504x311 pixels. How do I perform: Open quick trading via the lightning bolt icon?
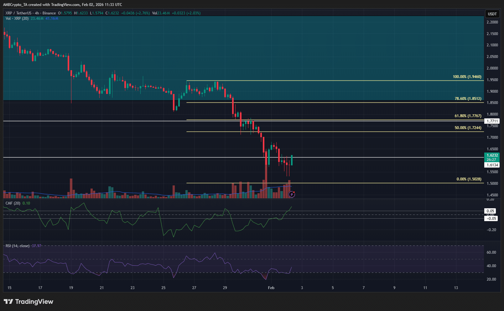[292, 194]
